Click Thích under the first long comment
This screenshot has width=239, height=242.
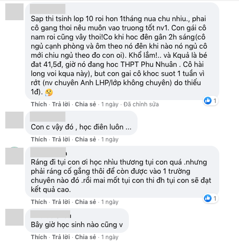coord(39,104)
